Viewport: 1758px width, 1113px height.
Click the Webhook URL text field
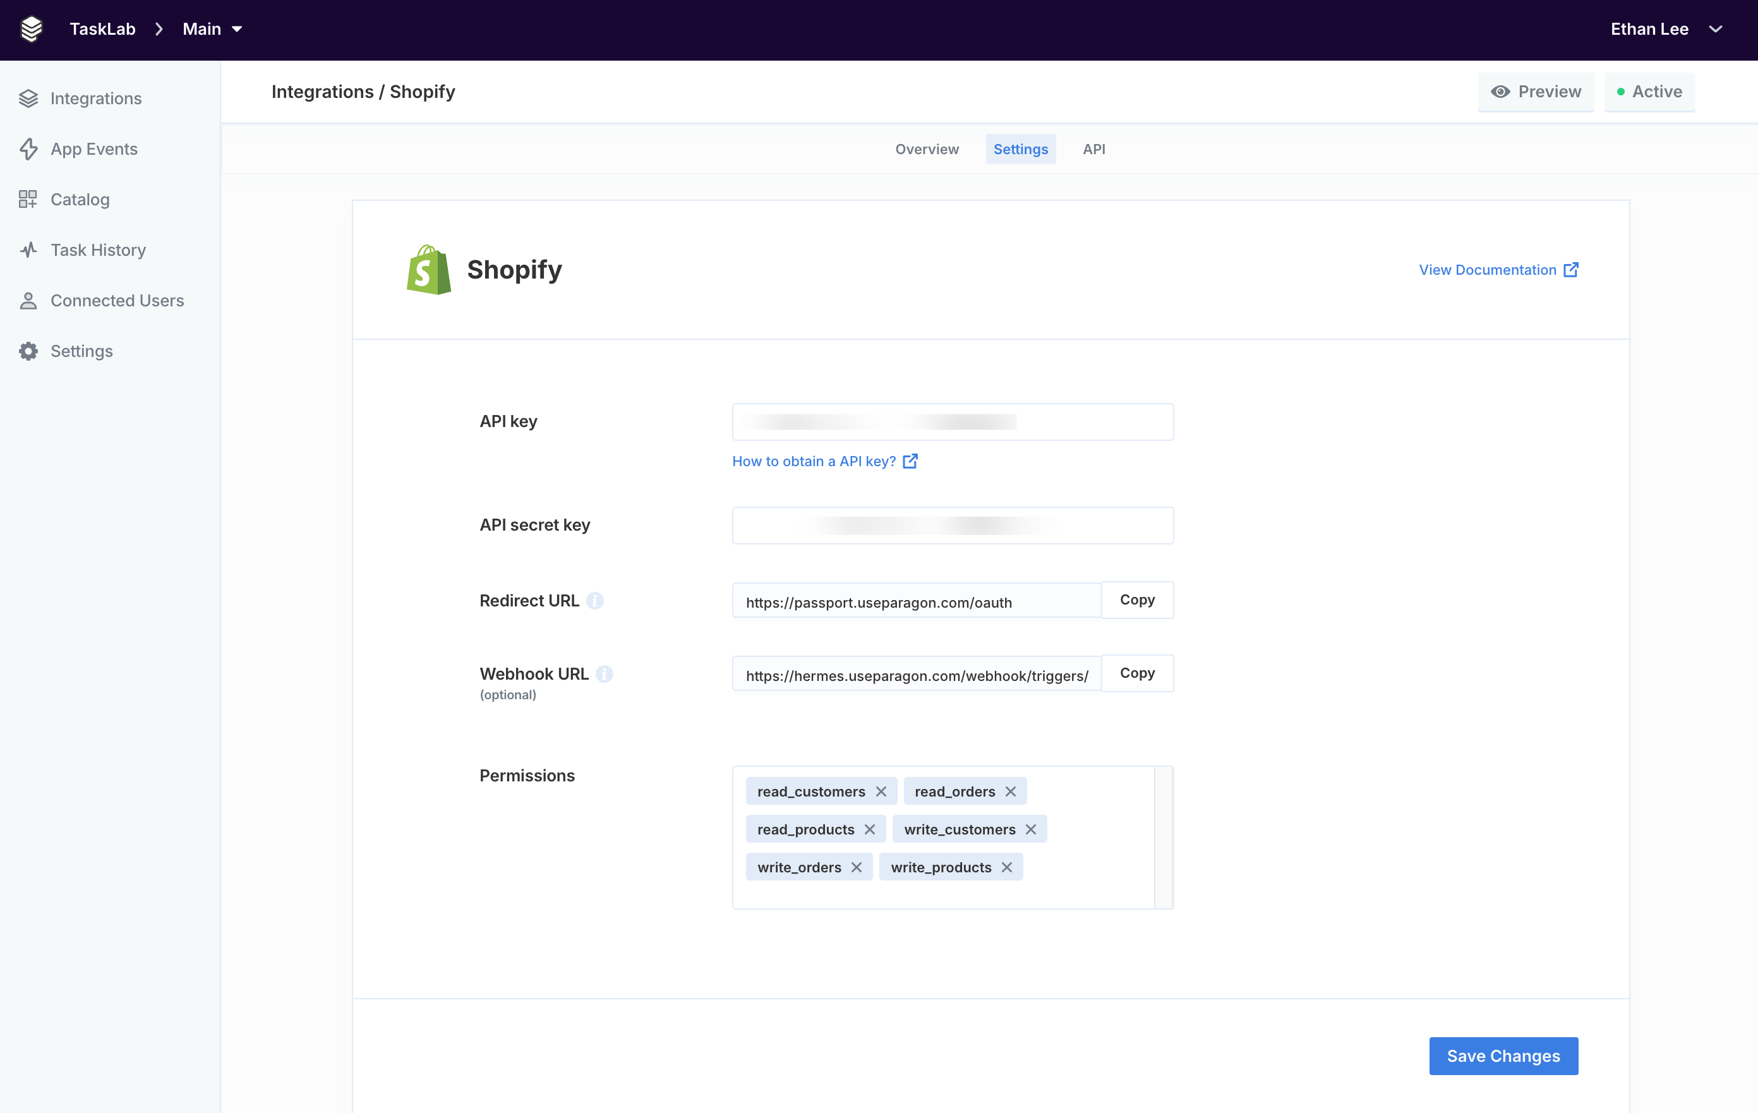(916, 673)
